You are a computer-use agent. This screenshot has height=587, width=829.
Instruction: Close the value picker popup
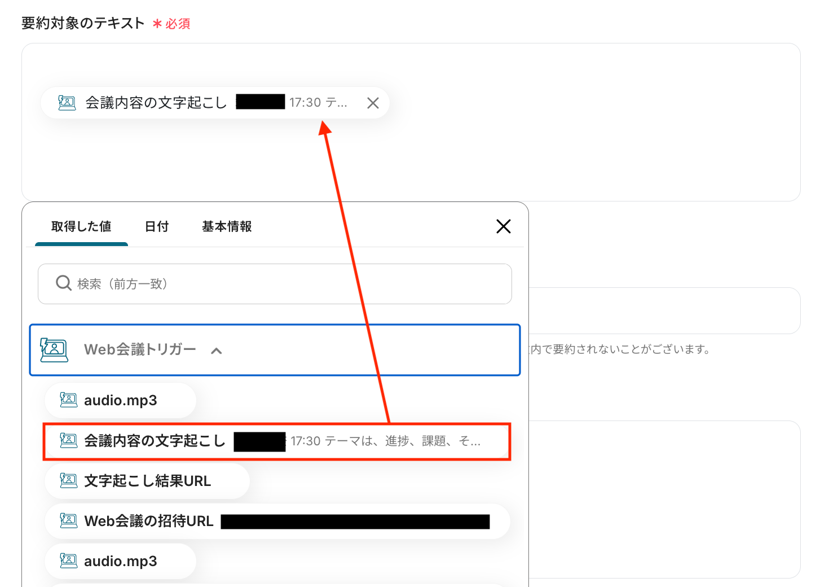pyautogui.click(x=504, y=226)
